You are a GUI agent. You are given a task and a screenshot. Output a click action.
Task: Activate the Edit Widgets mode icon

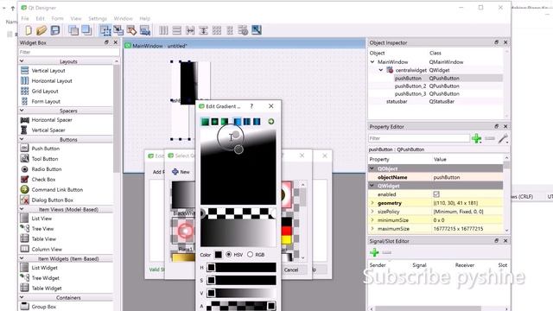(105, 31)
